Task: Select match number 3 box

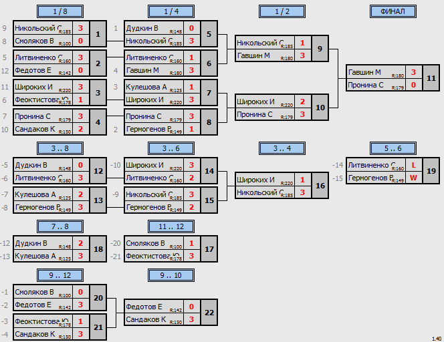Action: (98, 93)
